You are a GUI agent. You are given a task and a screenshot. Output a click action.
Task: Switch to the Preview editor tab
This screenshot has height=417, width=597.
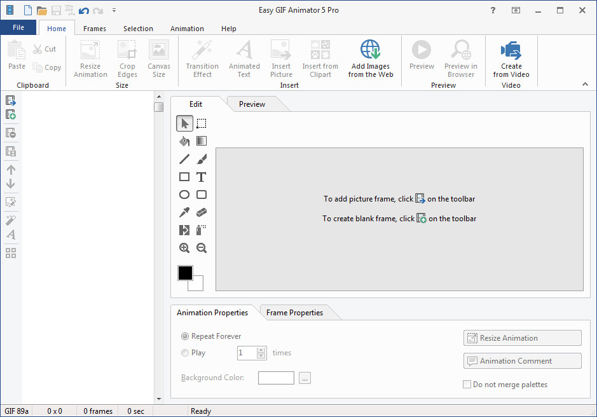pyautogui.click(x=252, y=104)
